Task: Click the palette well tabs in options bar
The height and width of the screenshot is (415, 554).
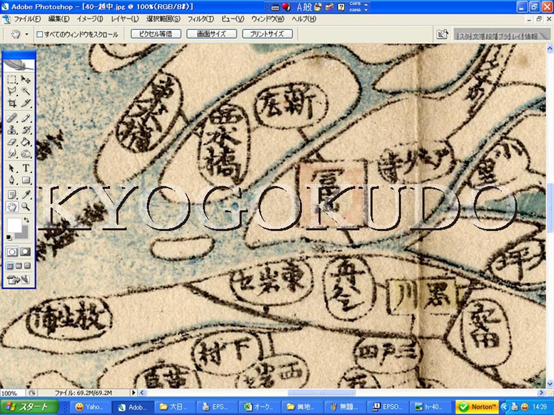Action: tap(502, 35)
